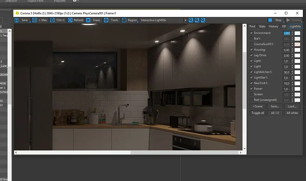The height and width of the screenshot is (181, 306).
Task: Click the Corona frame buffer logo icon
Action: coord(17,13)
